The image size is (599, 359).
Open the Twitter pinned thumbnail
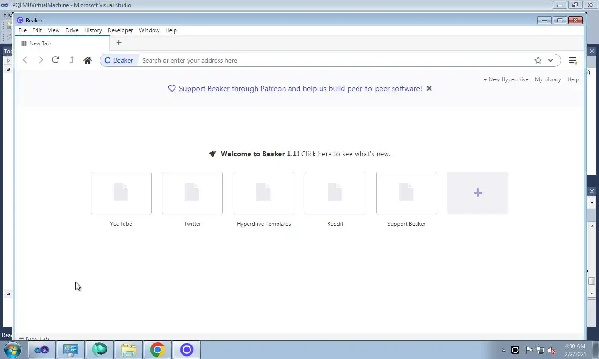pyautogui.click(x=192, y=193)
